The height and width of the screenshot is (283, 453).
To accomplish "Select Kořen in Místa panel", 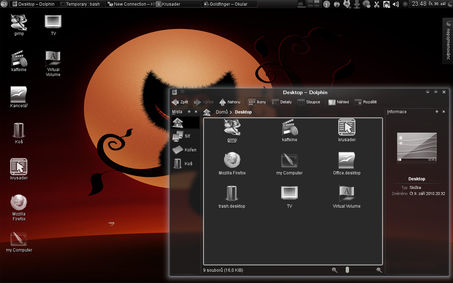I will (185, 150).
